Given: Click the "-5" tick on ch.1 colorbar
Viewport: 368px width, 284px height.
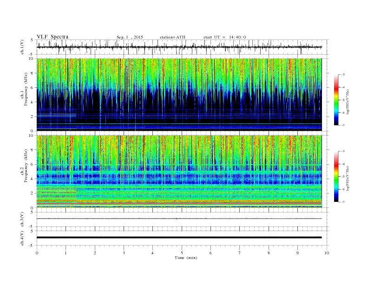Looking at the screenshot, I should pyautogui.click(x=342, y=100).
